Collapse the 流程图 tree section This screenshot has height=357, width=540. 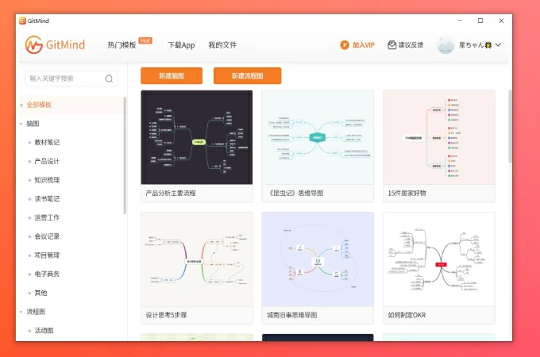[x=21, y=312]
